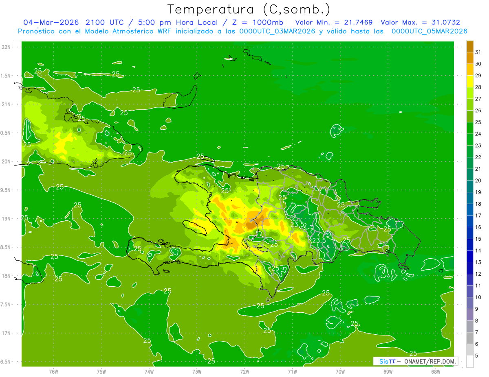The height and width of the screenshot is (377, 489).
Task: Click the "17N" latitude axis label
Action: click(6, 333)
